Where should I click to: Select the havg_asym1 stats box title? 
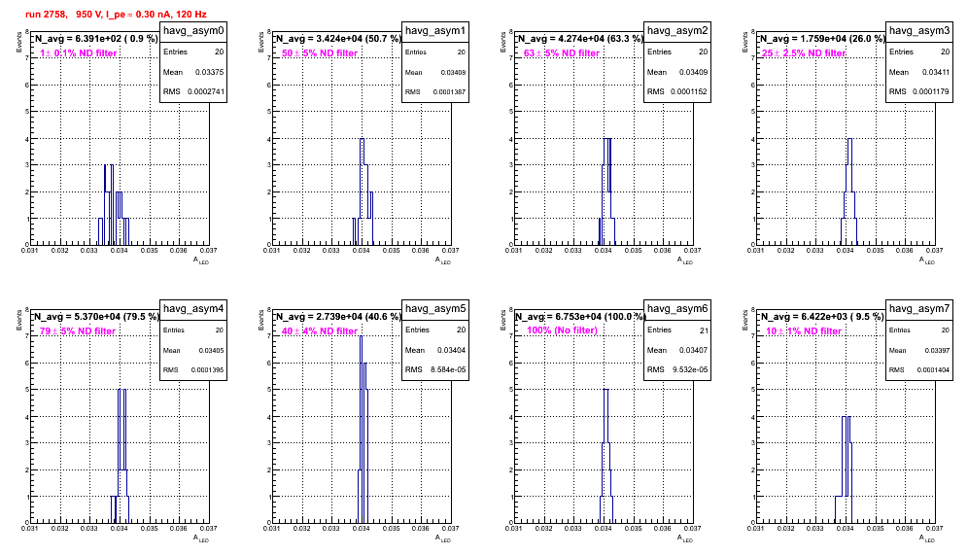pyautogui.click(x=435, y=30)
